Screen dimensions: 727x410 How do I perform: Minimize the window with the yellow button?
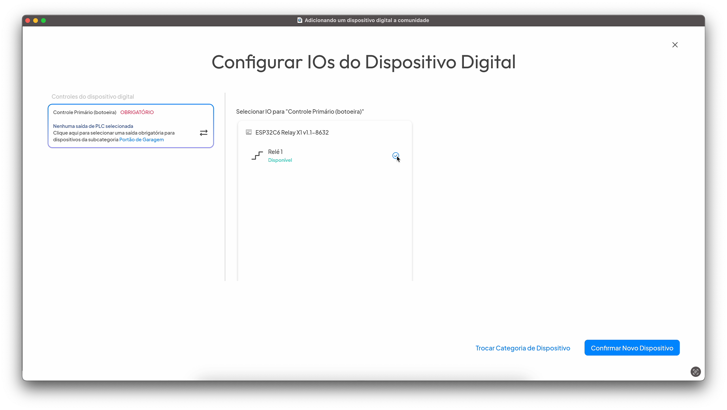pos(36,21)
